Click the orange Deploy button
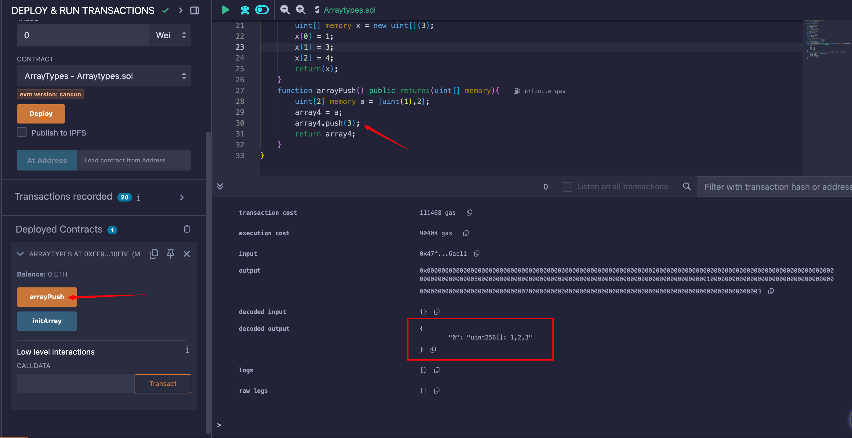The image size is (852, 438). tap(41, 114)
